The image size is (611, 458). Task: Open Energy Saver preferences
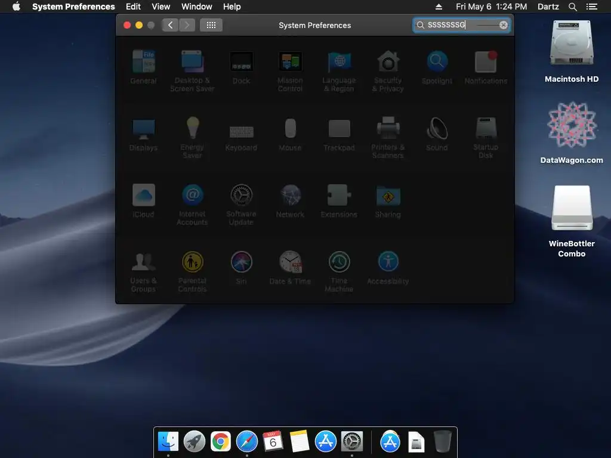click(193, 138)
